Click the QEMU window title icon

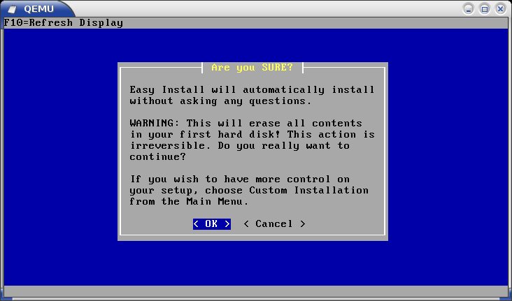(13, 9)
